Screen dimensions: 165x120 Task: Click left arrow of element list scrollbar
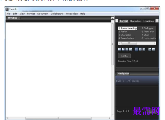pyautogui.click(x=120, y=43)
